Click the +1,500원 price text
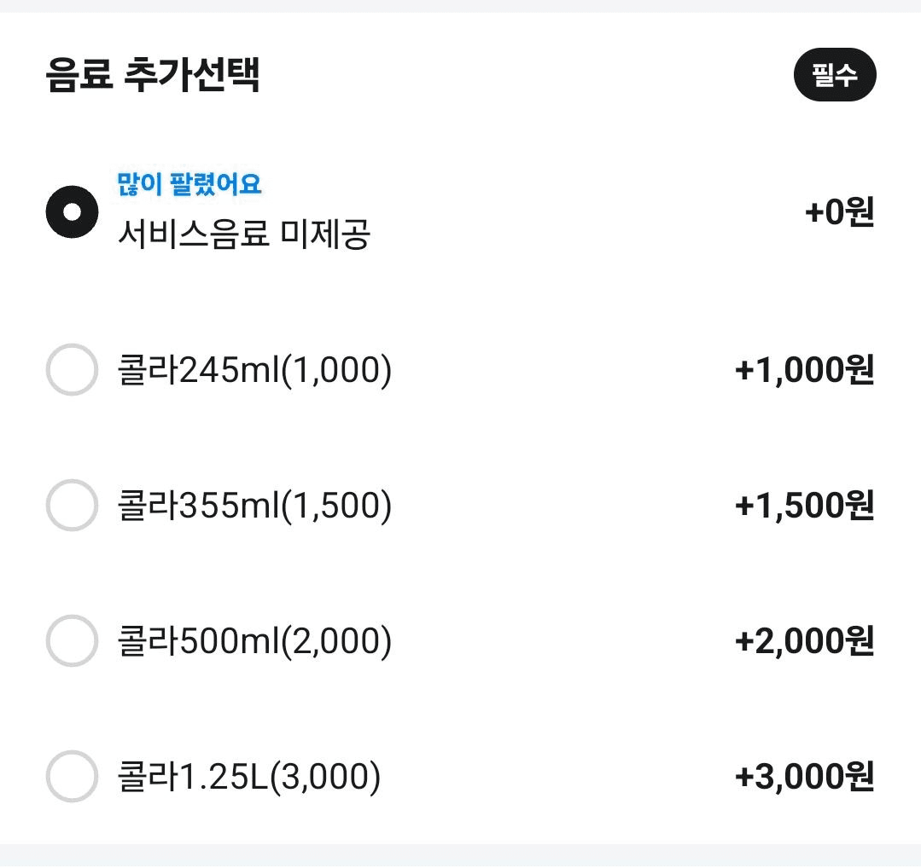Screen dimensions: 921x868 coord(804,506)
